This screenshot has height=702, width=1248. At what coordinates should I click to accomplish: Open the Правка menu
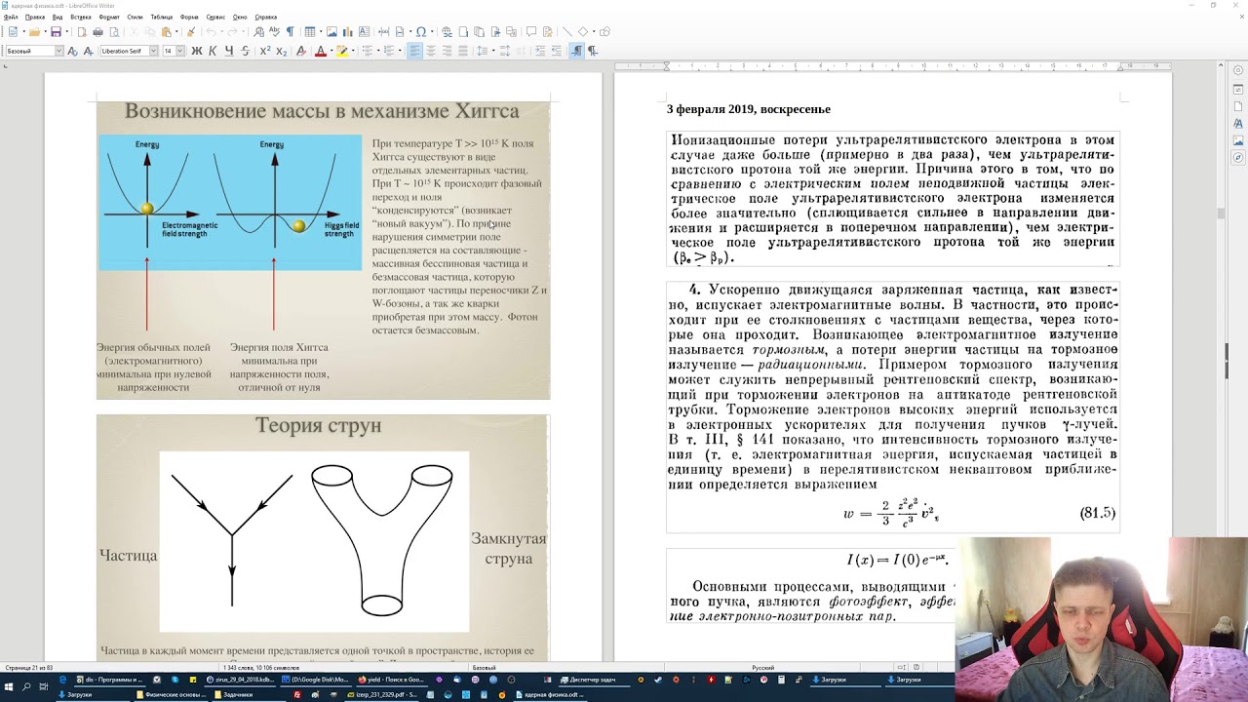tap(35, 17)
